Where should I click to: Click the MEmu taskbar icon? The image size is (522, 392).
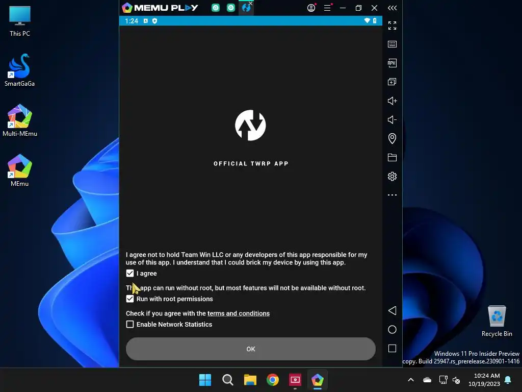pyautogui.click(x=318, y=380)
